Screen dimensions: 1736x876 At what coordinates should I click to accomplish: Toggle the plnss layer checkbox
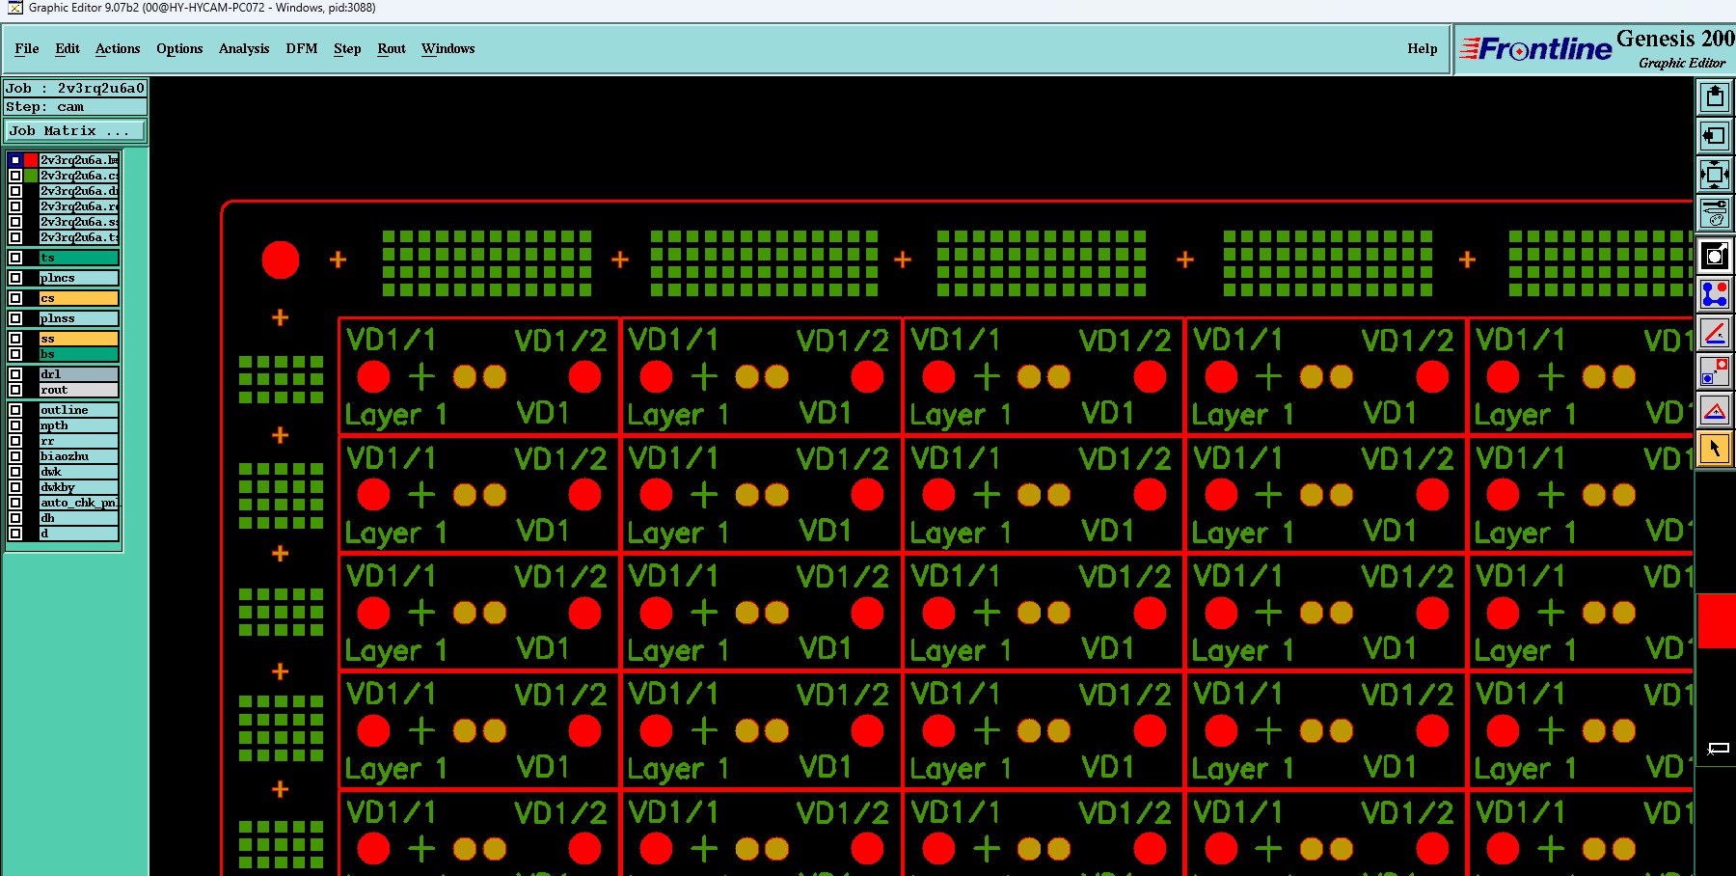(x=15, y=318)
